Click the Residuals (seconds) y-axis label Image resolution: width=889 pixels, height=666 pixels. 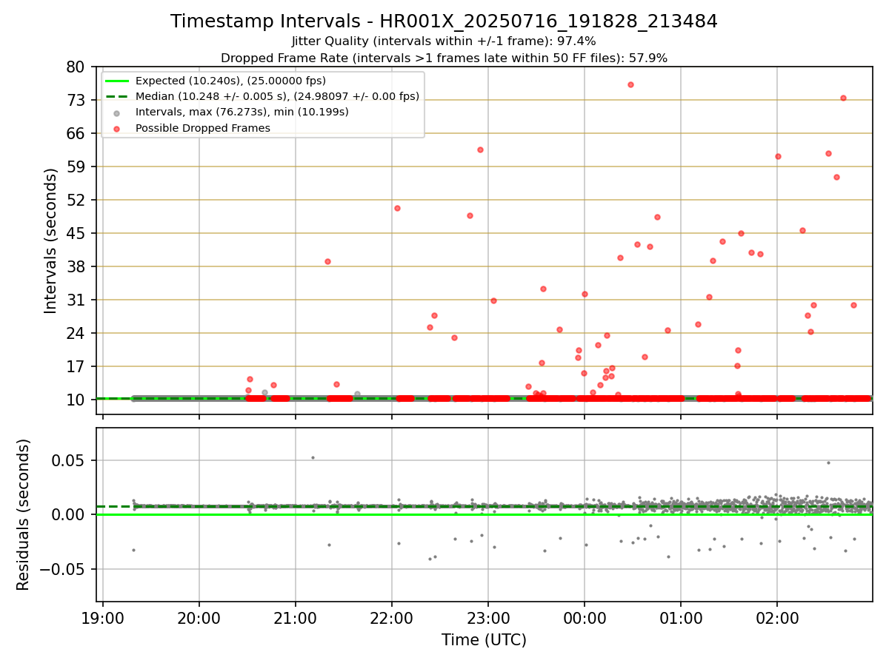(x=24, y=514)
